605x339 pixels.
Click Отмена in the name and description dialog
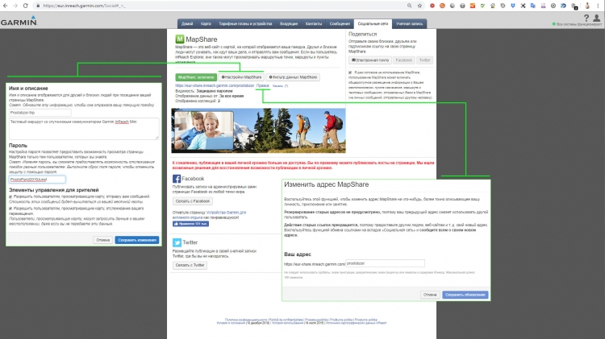pyautogui.click(x=103, y=240)
